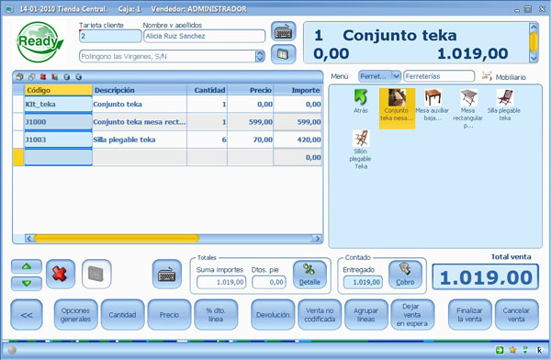Viewport: 551px width, 360px height.
Task: Select the Mesa rectangular product
Action: click(x=468, y=108)
